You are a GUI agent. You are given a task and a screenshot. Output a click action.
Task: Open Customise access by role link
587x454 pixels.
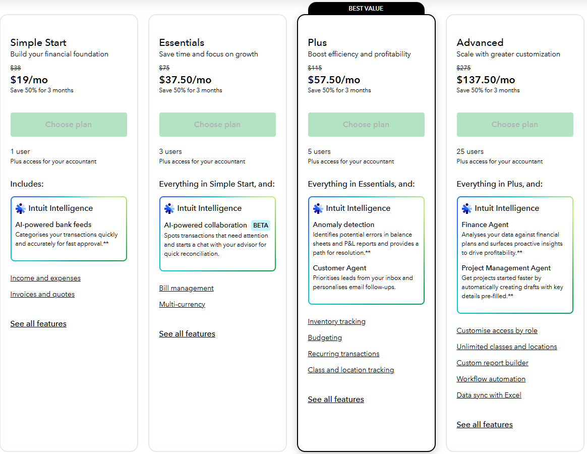click(x=497, y=330)
